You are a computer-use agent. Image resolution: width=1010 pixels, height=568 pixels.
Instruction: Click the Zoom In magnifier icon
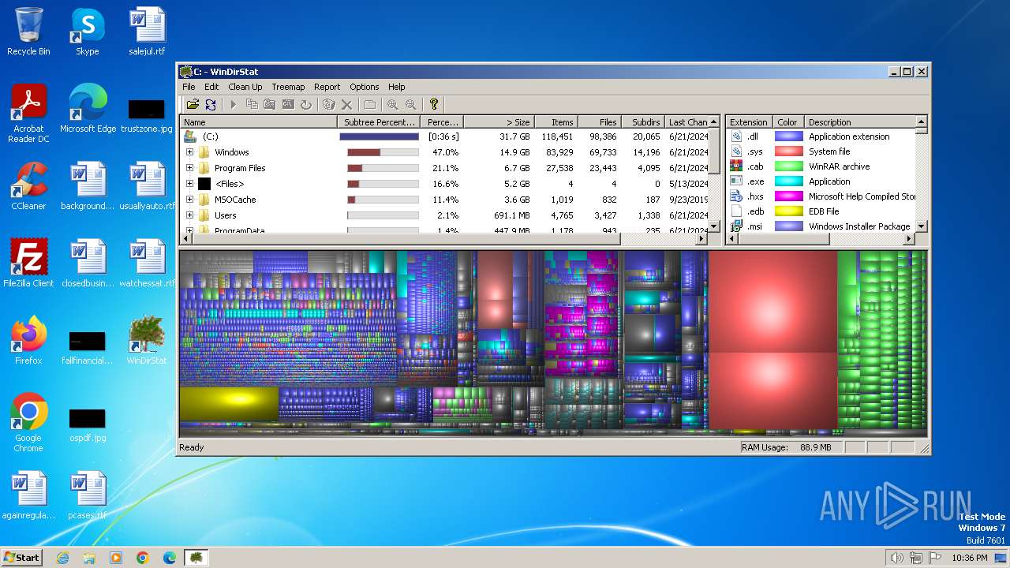coord(392,104)
